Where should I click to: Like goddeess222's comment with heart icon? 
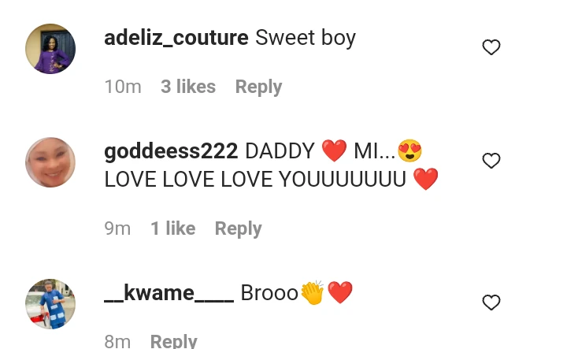point(491,161)
